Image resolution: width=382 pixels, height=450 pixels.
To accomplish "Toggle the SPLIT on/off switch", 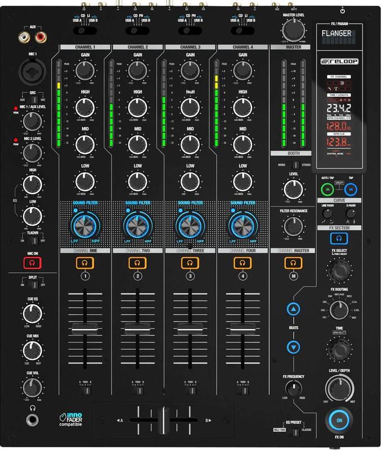I will coord(34,285).
